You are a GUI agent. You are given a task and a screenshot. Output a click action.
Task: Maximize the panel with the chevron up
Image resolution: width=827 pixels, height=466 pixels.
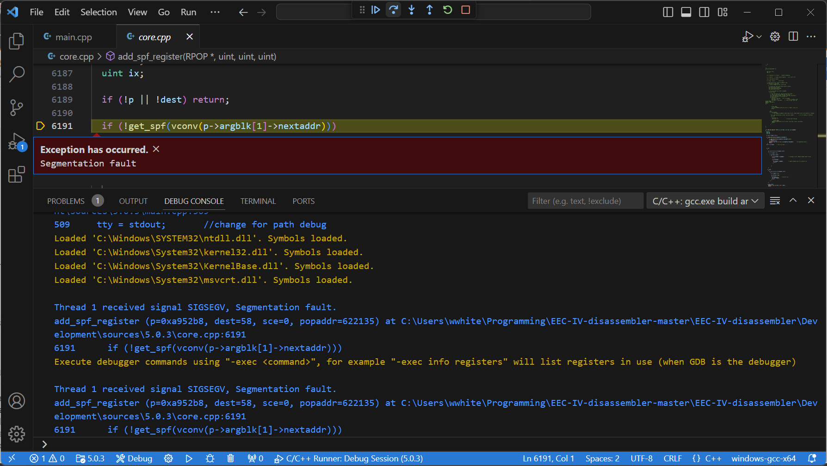tap(793, 201)
